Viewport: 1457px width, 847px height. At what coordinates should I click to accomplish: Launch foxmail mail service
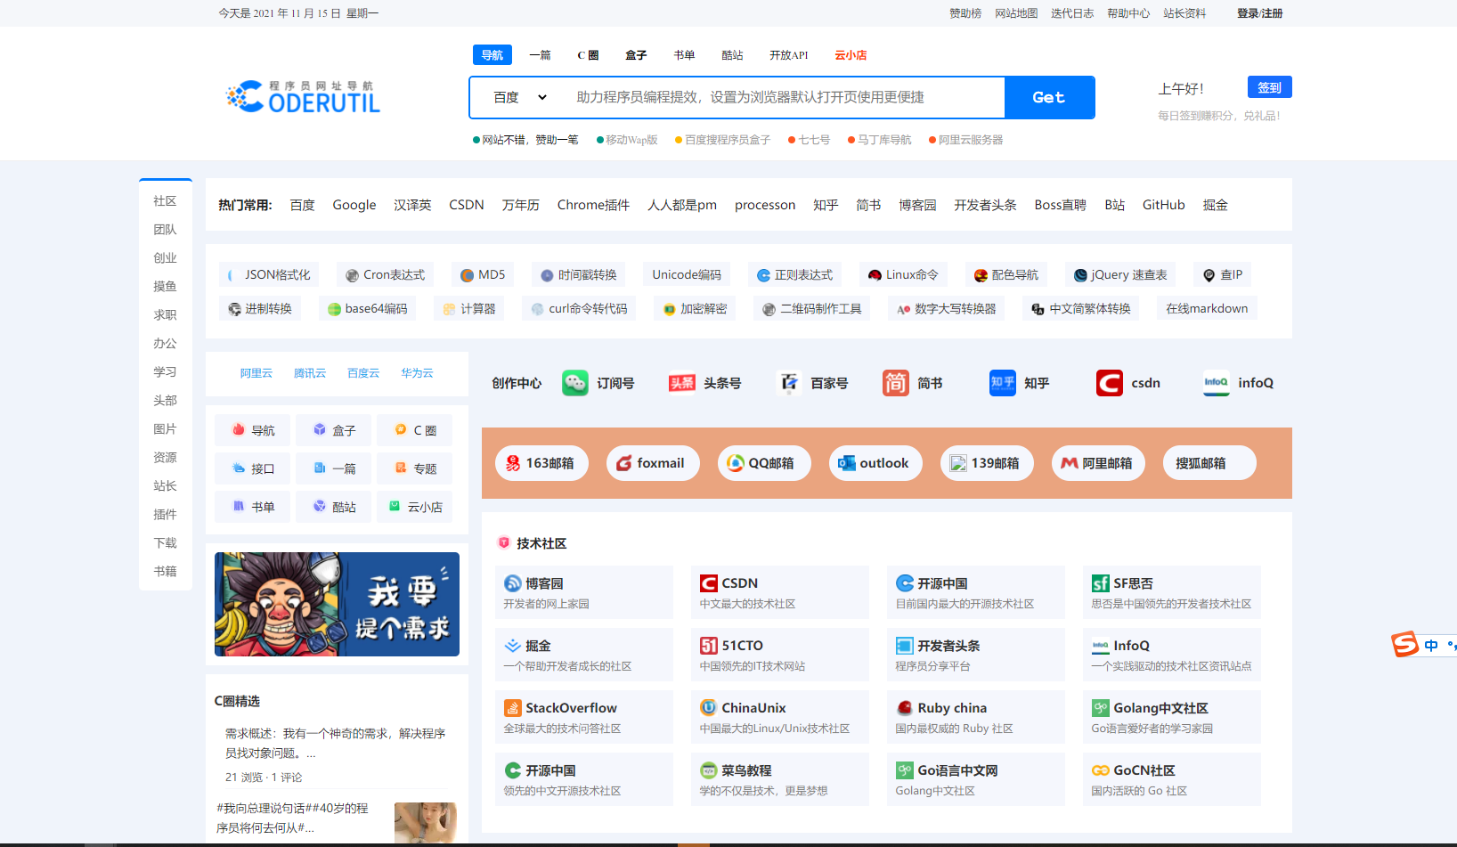[x=653, y=462]
